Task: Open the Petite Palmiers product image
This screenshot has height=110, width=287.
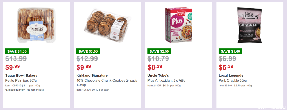Action: [36, 25]
